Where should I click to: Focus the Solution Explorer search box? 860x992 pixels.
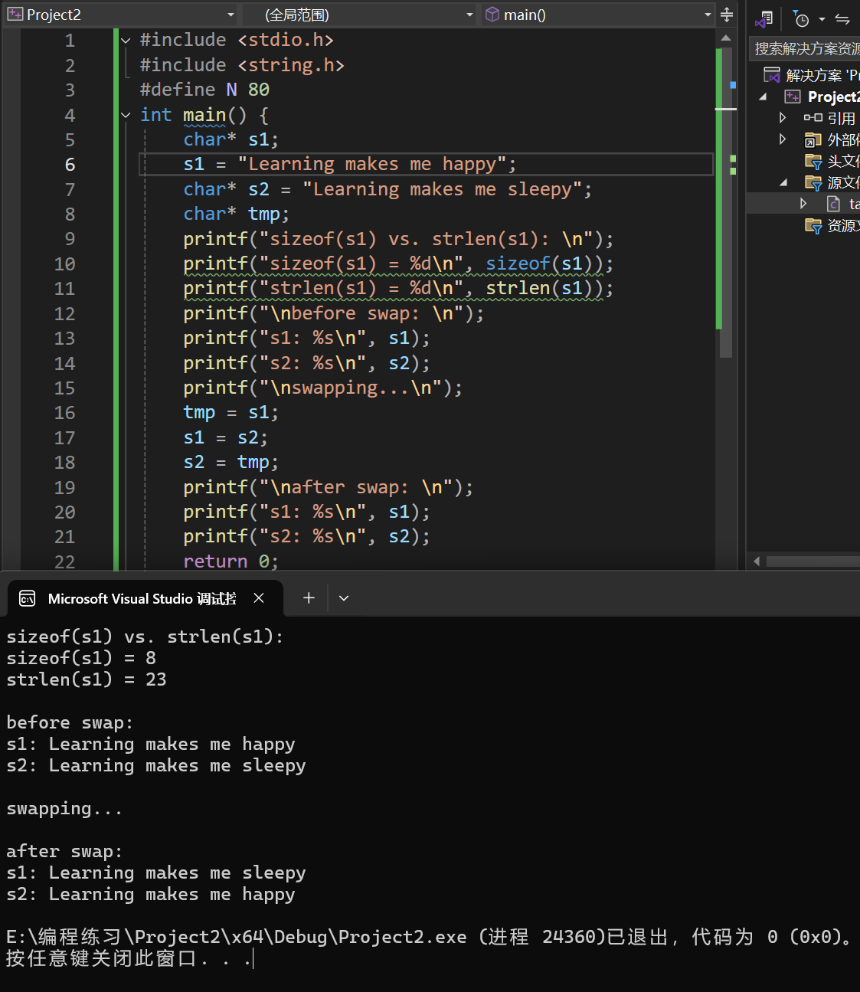pyautogui.click(x=804, y=49)
